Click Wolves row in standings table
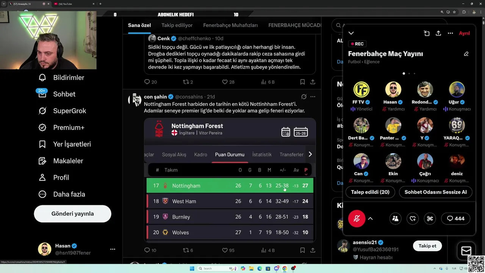This screenshot has width=485, height=273. (x=230, y=232)
